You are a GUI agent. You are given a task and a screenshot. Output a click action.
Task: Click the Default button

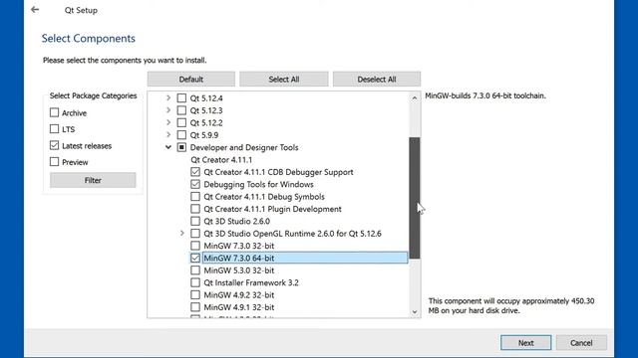click(191, 80)
